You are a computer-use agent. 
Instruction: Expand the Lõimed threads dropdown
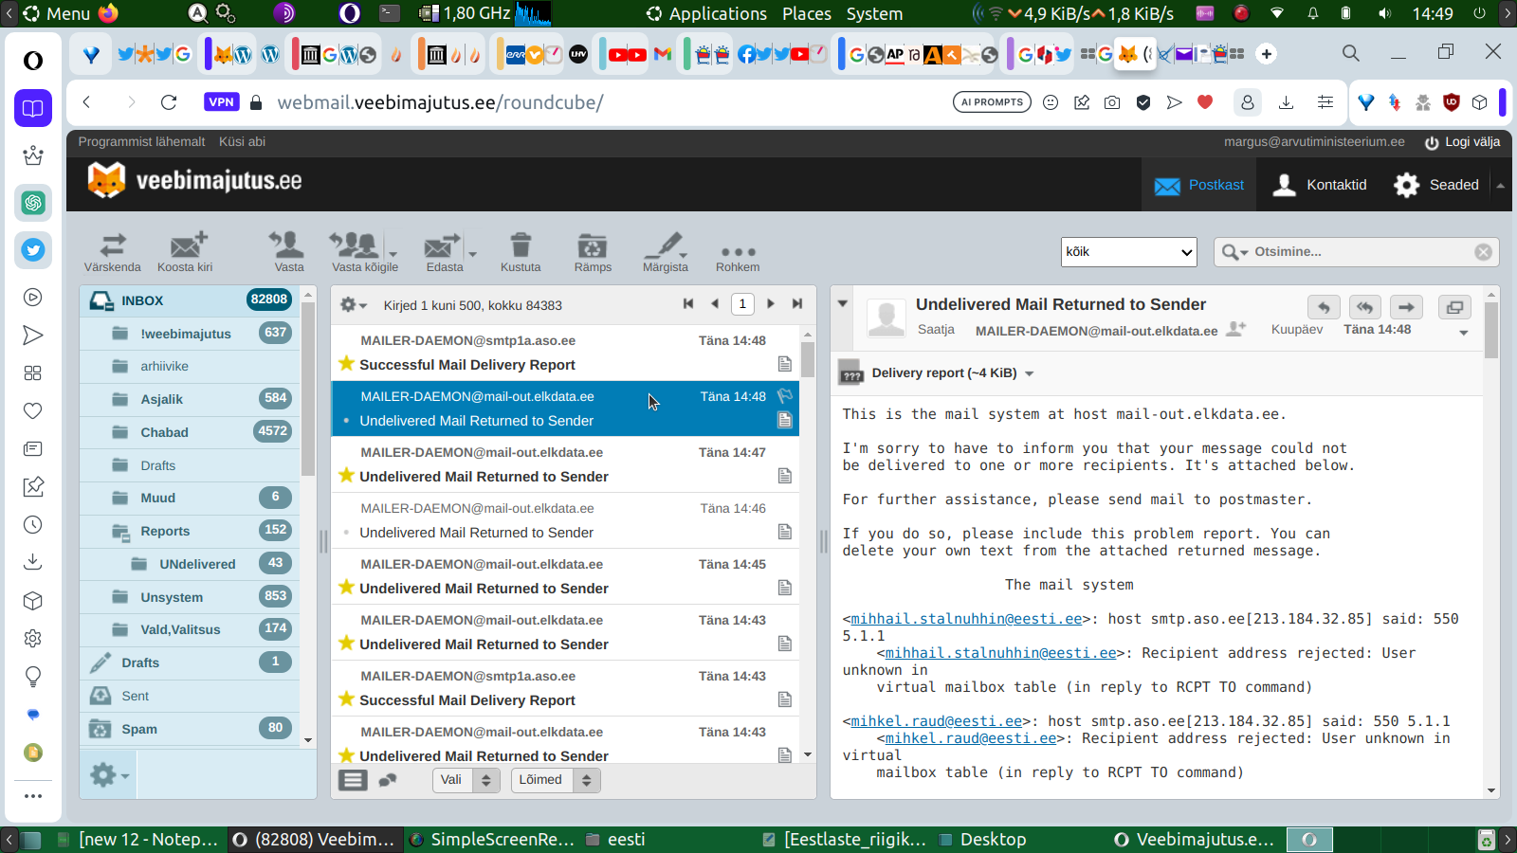click(x=556, y=780)
